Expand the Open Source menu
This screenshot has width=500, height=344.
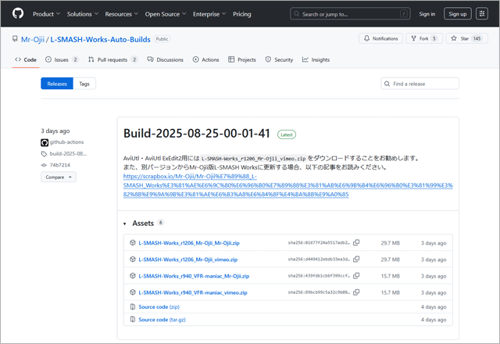(x=166, y=14)
